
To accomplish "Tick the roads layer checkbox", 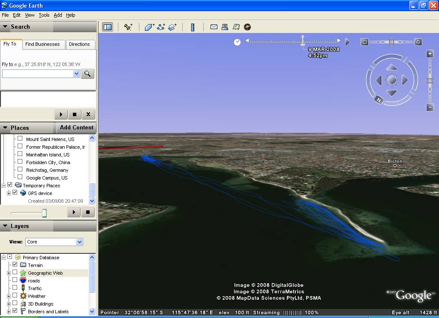I will (x=15, y=280).
